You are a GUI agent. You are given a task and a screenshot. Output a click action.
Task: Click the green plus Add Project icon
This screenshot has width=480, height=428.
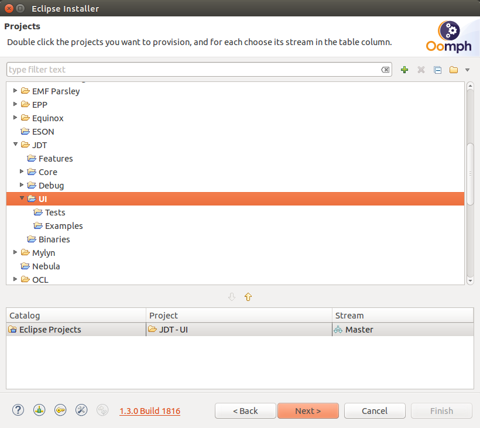tap(404, 70)
